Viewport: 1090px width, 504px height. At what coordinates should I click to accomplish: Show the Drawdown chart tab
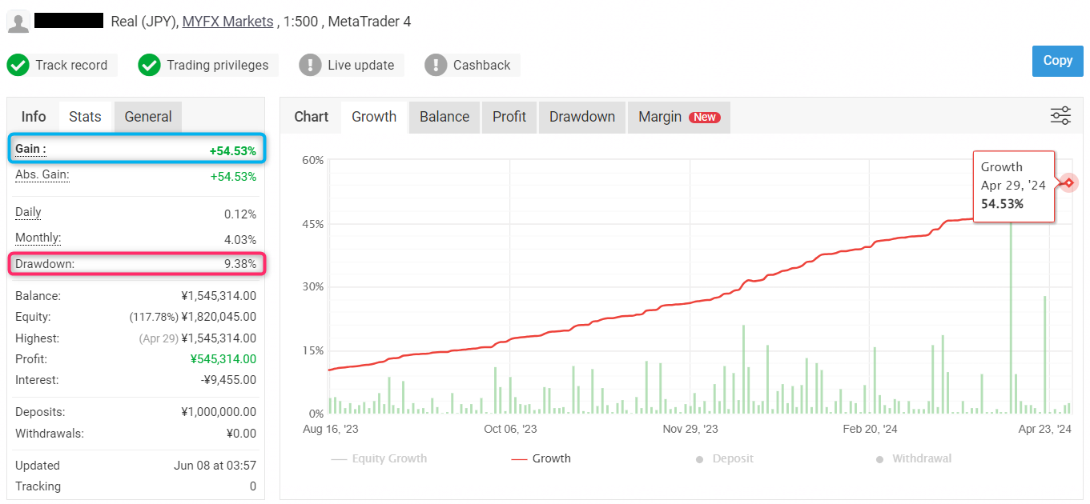(582, 117)
